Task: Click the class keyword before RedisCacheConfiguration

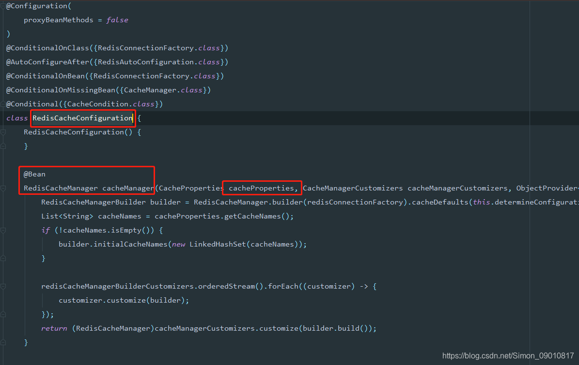Action: (17, 118)
